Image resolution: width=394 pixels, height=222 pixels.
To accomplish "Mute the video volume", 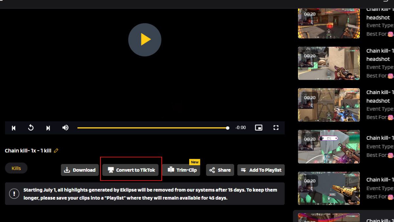I will pyautogui.click(x=65, y=128).
